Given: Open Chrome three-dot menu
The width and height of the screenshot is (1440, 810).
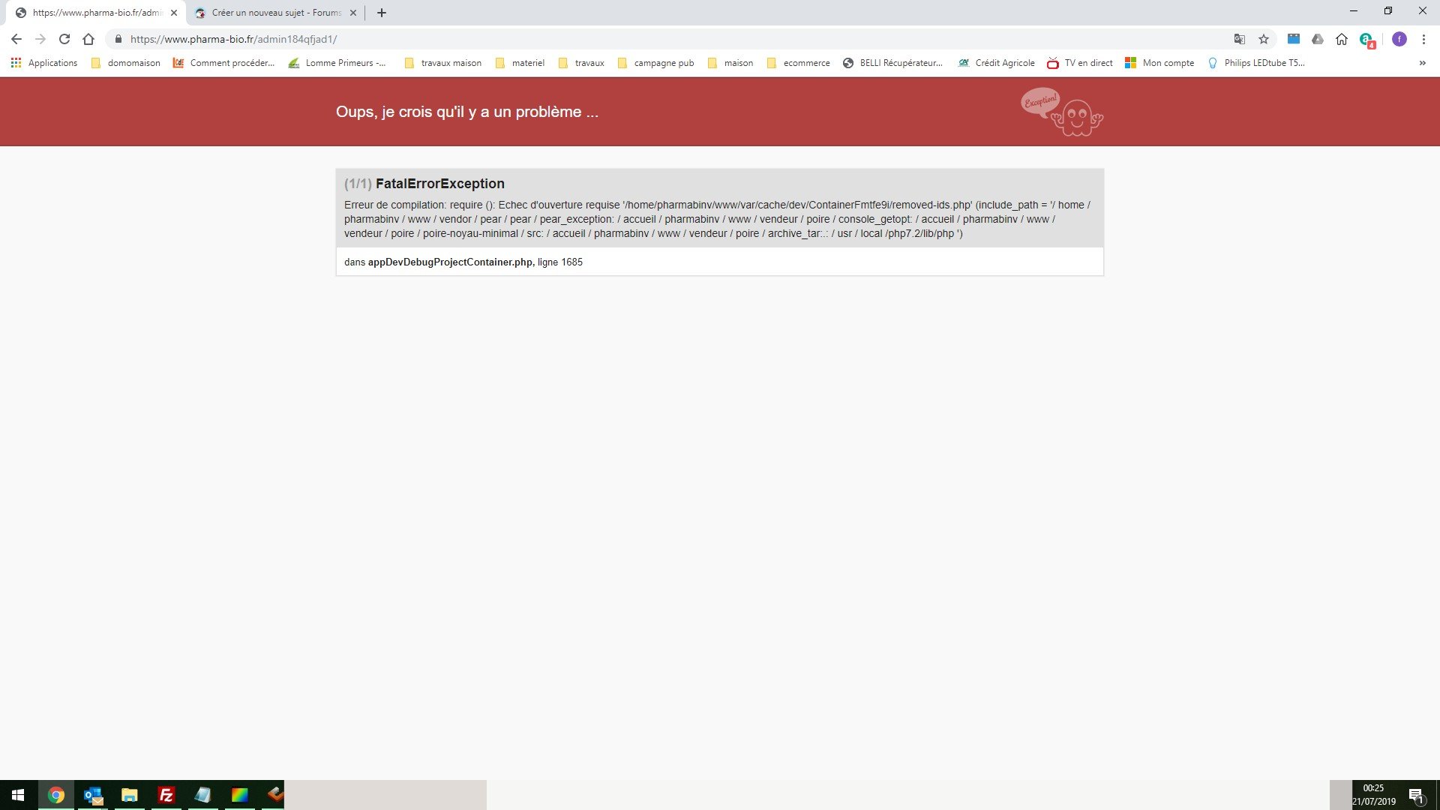Looking at the screenshot, I should pos(1423,39).
